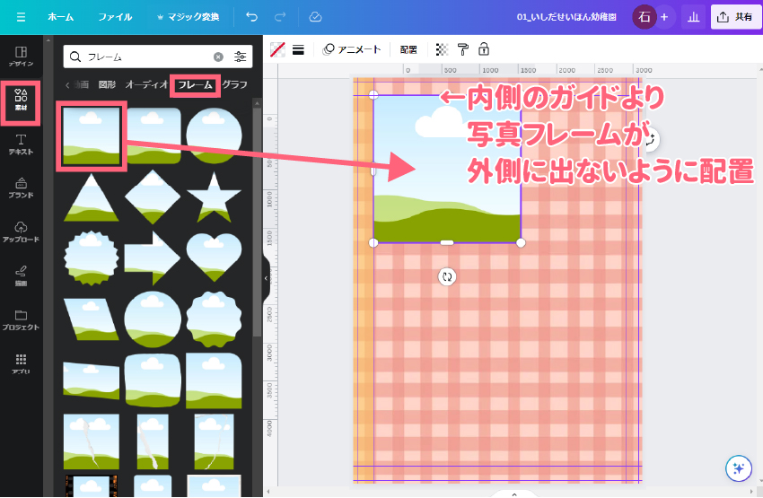
Task: Check cloud save status icon
Action: (x=315, y=17)
